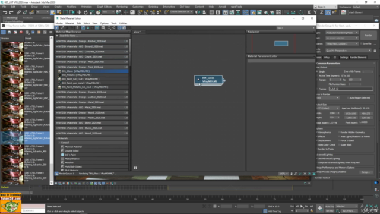
Task: Click the 001_Gloss node output socket
Action: 224,81
